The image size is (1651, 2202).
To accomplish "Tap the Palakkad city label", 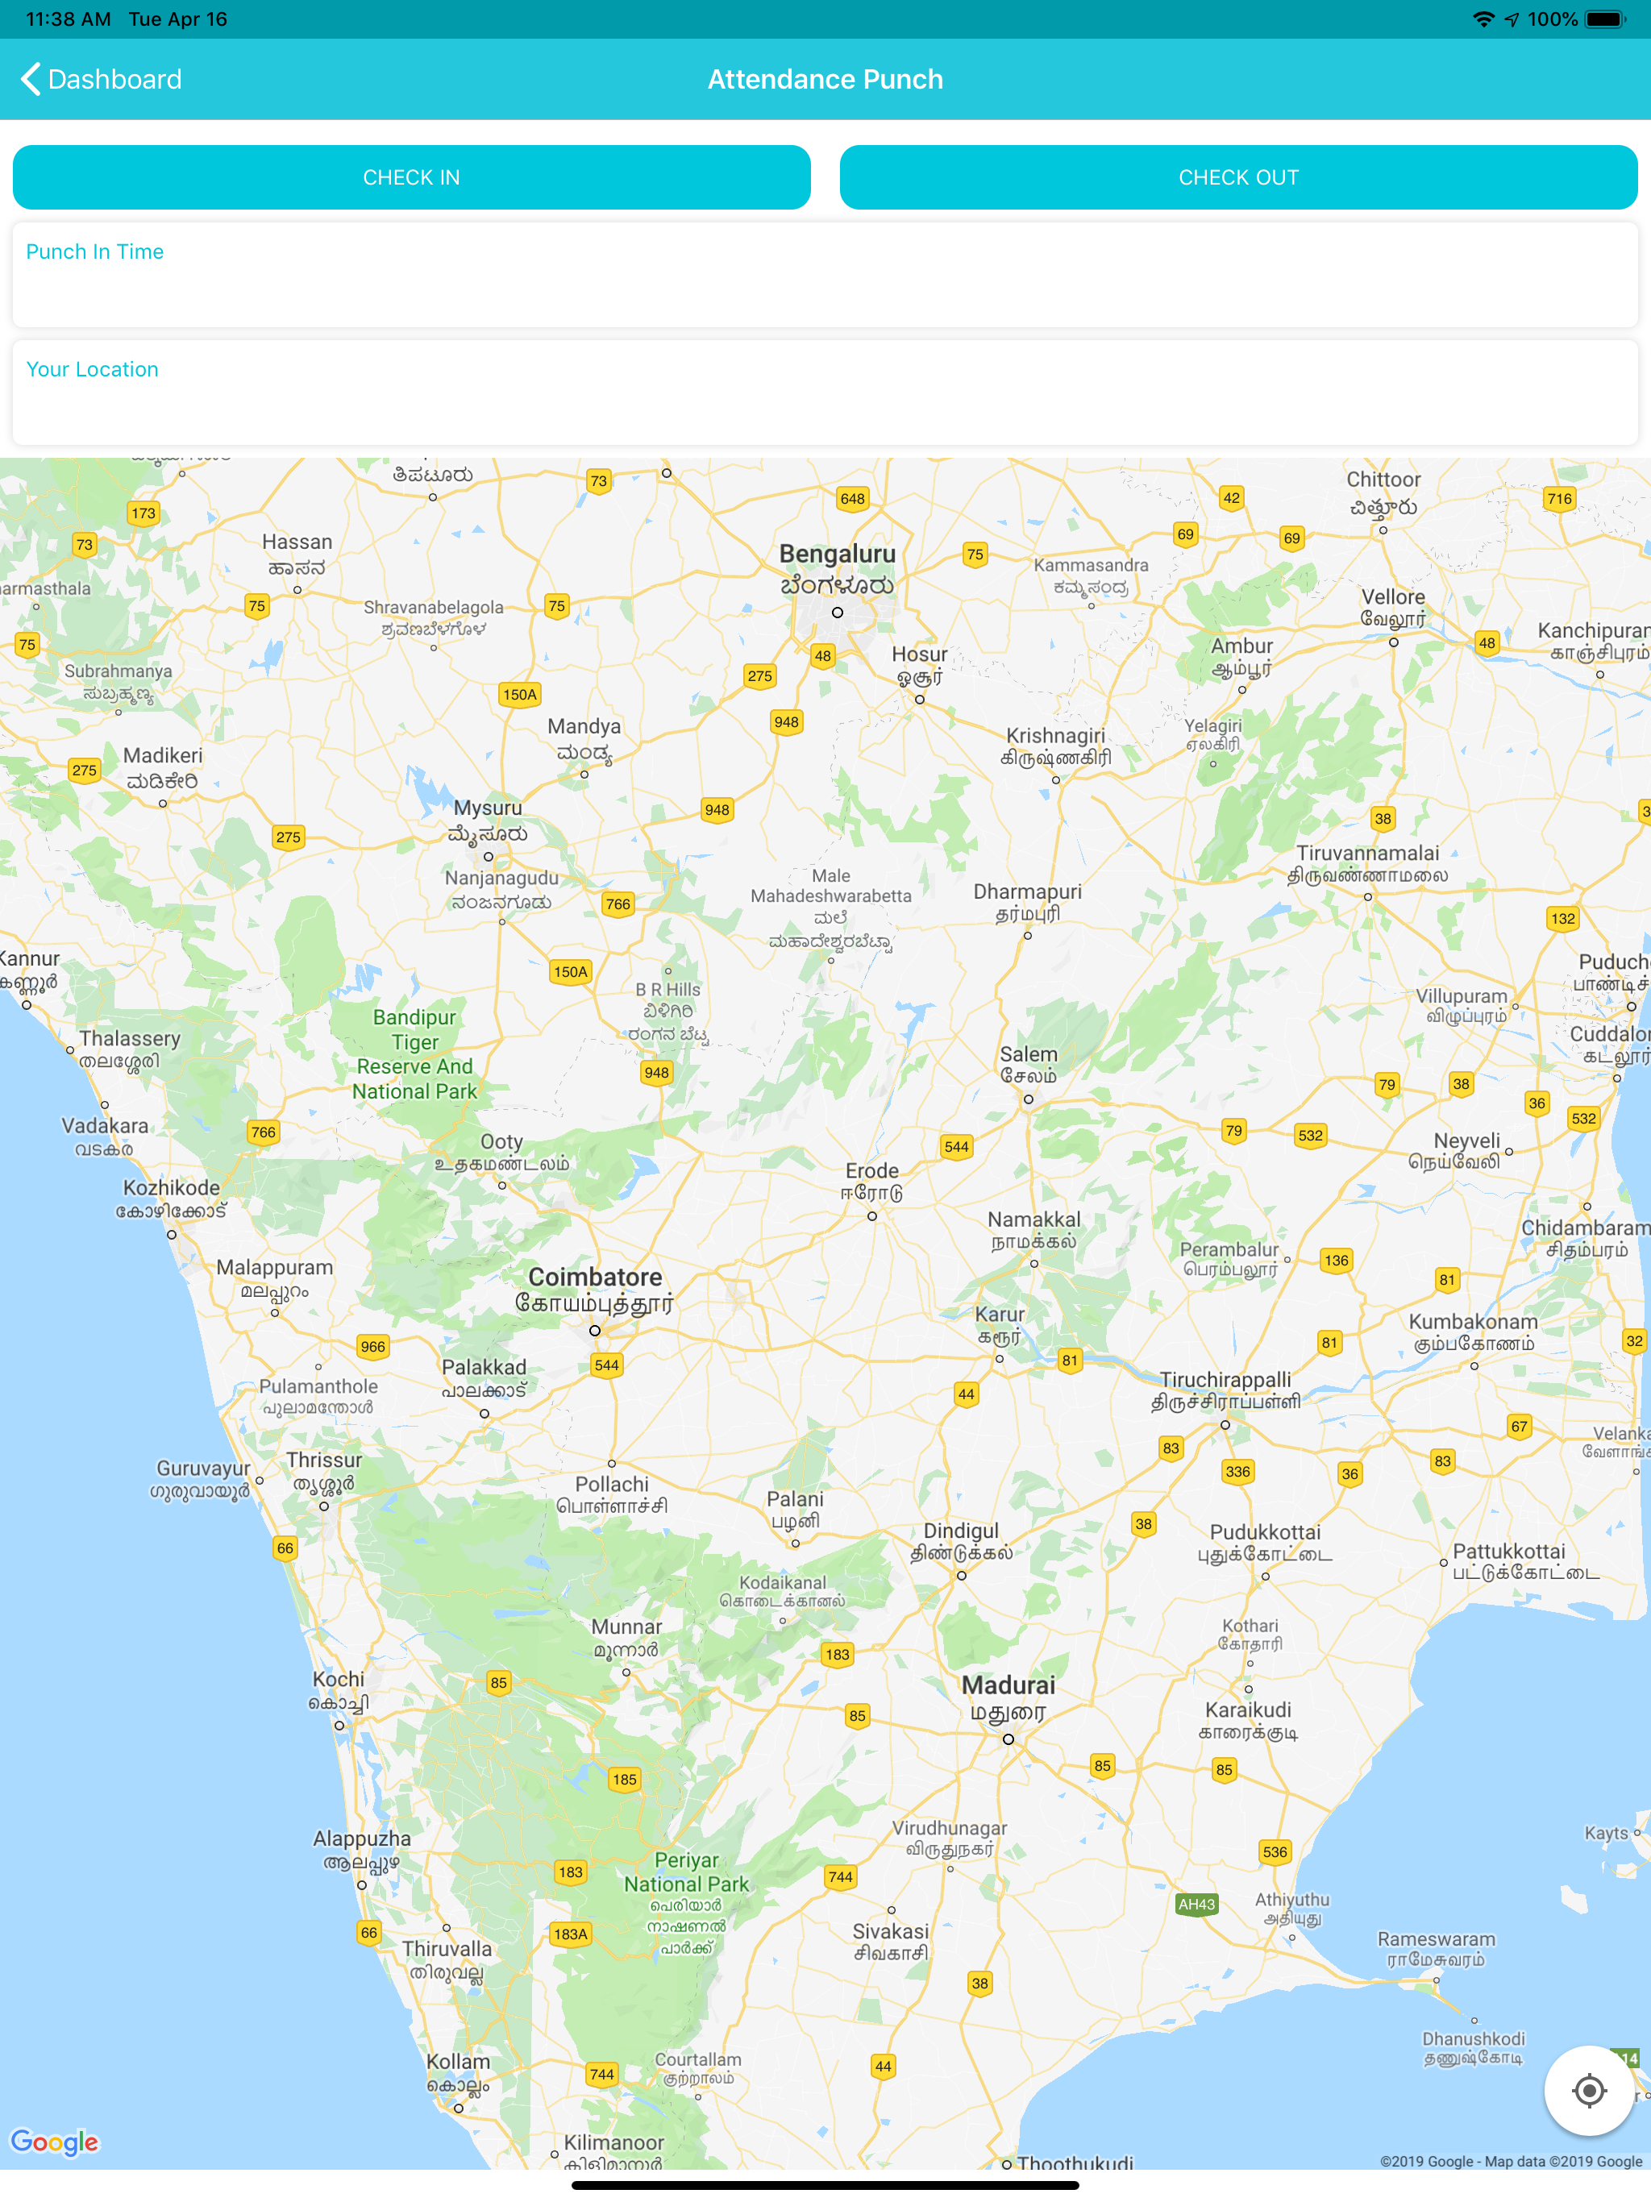I will pos(484,1377).
